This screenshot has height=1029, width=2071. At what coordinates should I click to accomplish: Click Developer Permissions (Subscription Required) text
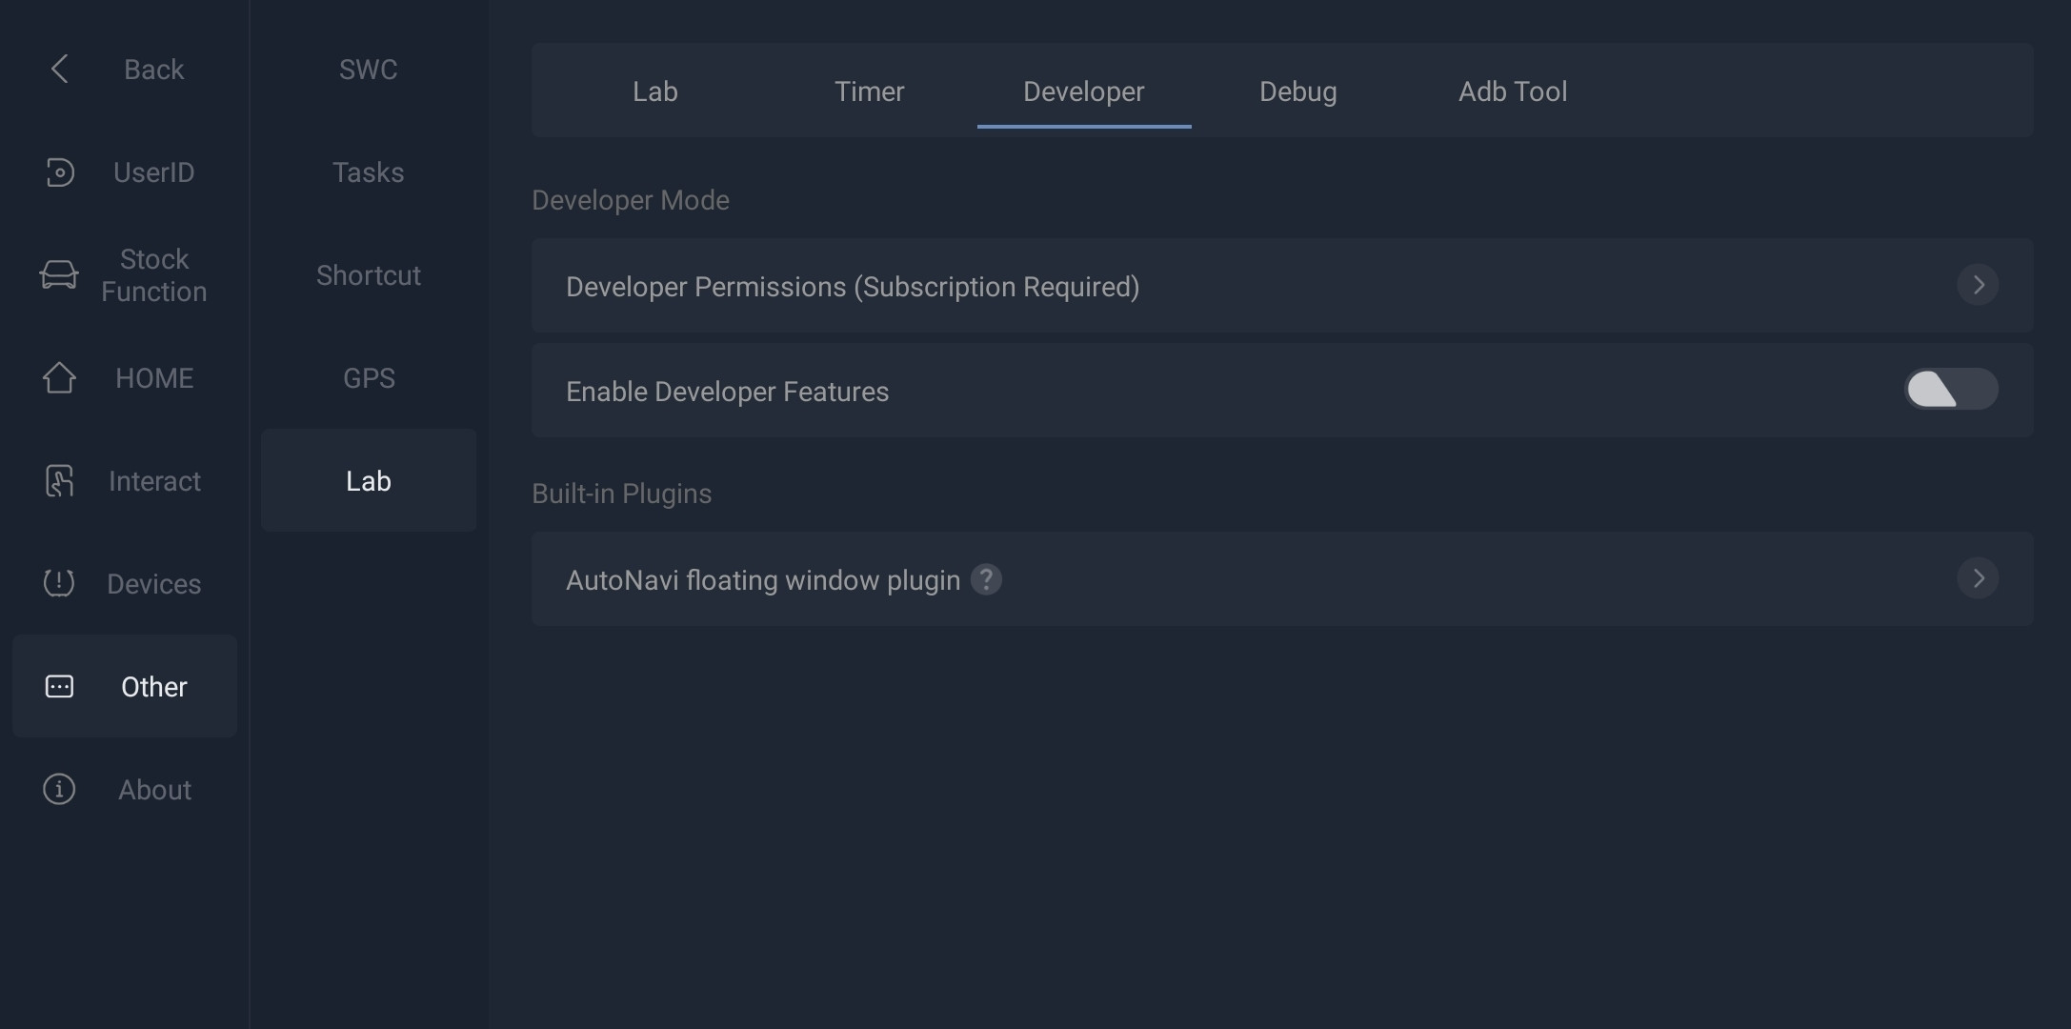tap(853, 287)
